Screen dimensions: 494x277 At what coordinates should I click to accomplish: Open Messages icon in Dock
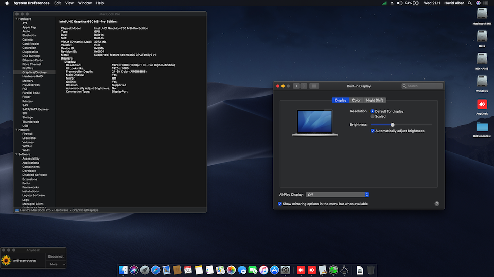coord(242,270)
